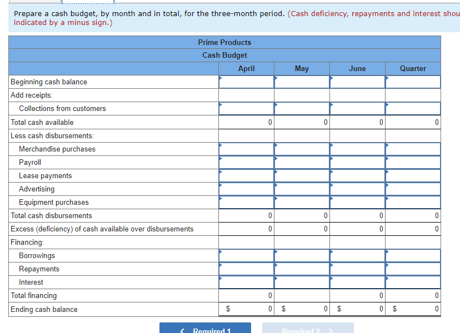Click April Beginning cash balance input cell
460x333 pixels.
pyautogui.click(x=246, y=82)
